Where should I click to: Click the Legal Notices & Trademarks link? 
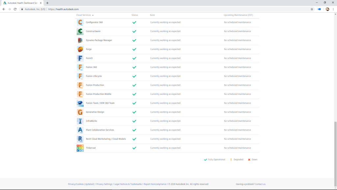(128, 184)
